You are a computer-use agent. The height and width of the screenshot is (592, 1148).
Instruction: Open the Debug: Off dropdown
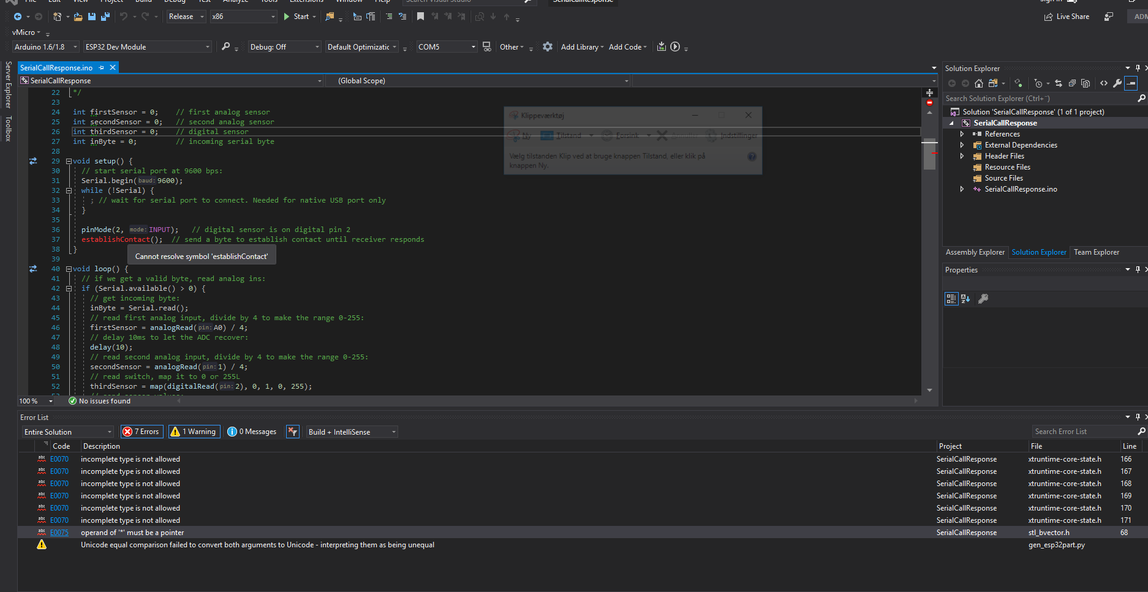pos(285,47)
